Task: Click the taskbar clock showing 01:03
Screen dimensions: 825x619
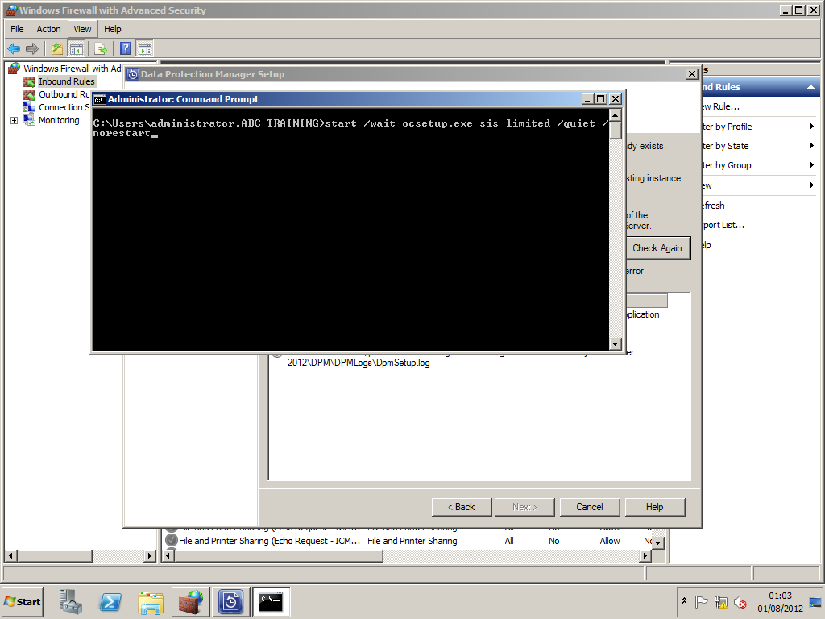Action: click(x=780, y=601)
